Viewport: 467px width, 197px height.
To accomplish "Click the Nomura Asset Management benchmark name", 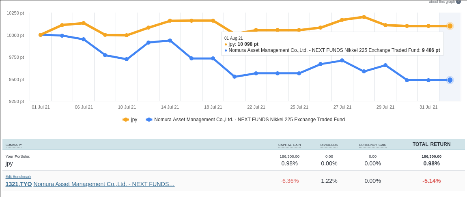I will [x=104, y=184].
